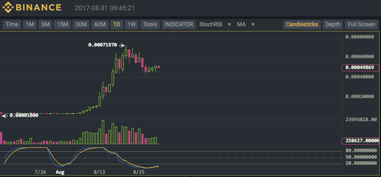381x177 pixels.
Task: Click the 0.00080000 price axis label
Action: 359,37
